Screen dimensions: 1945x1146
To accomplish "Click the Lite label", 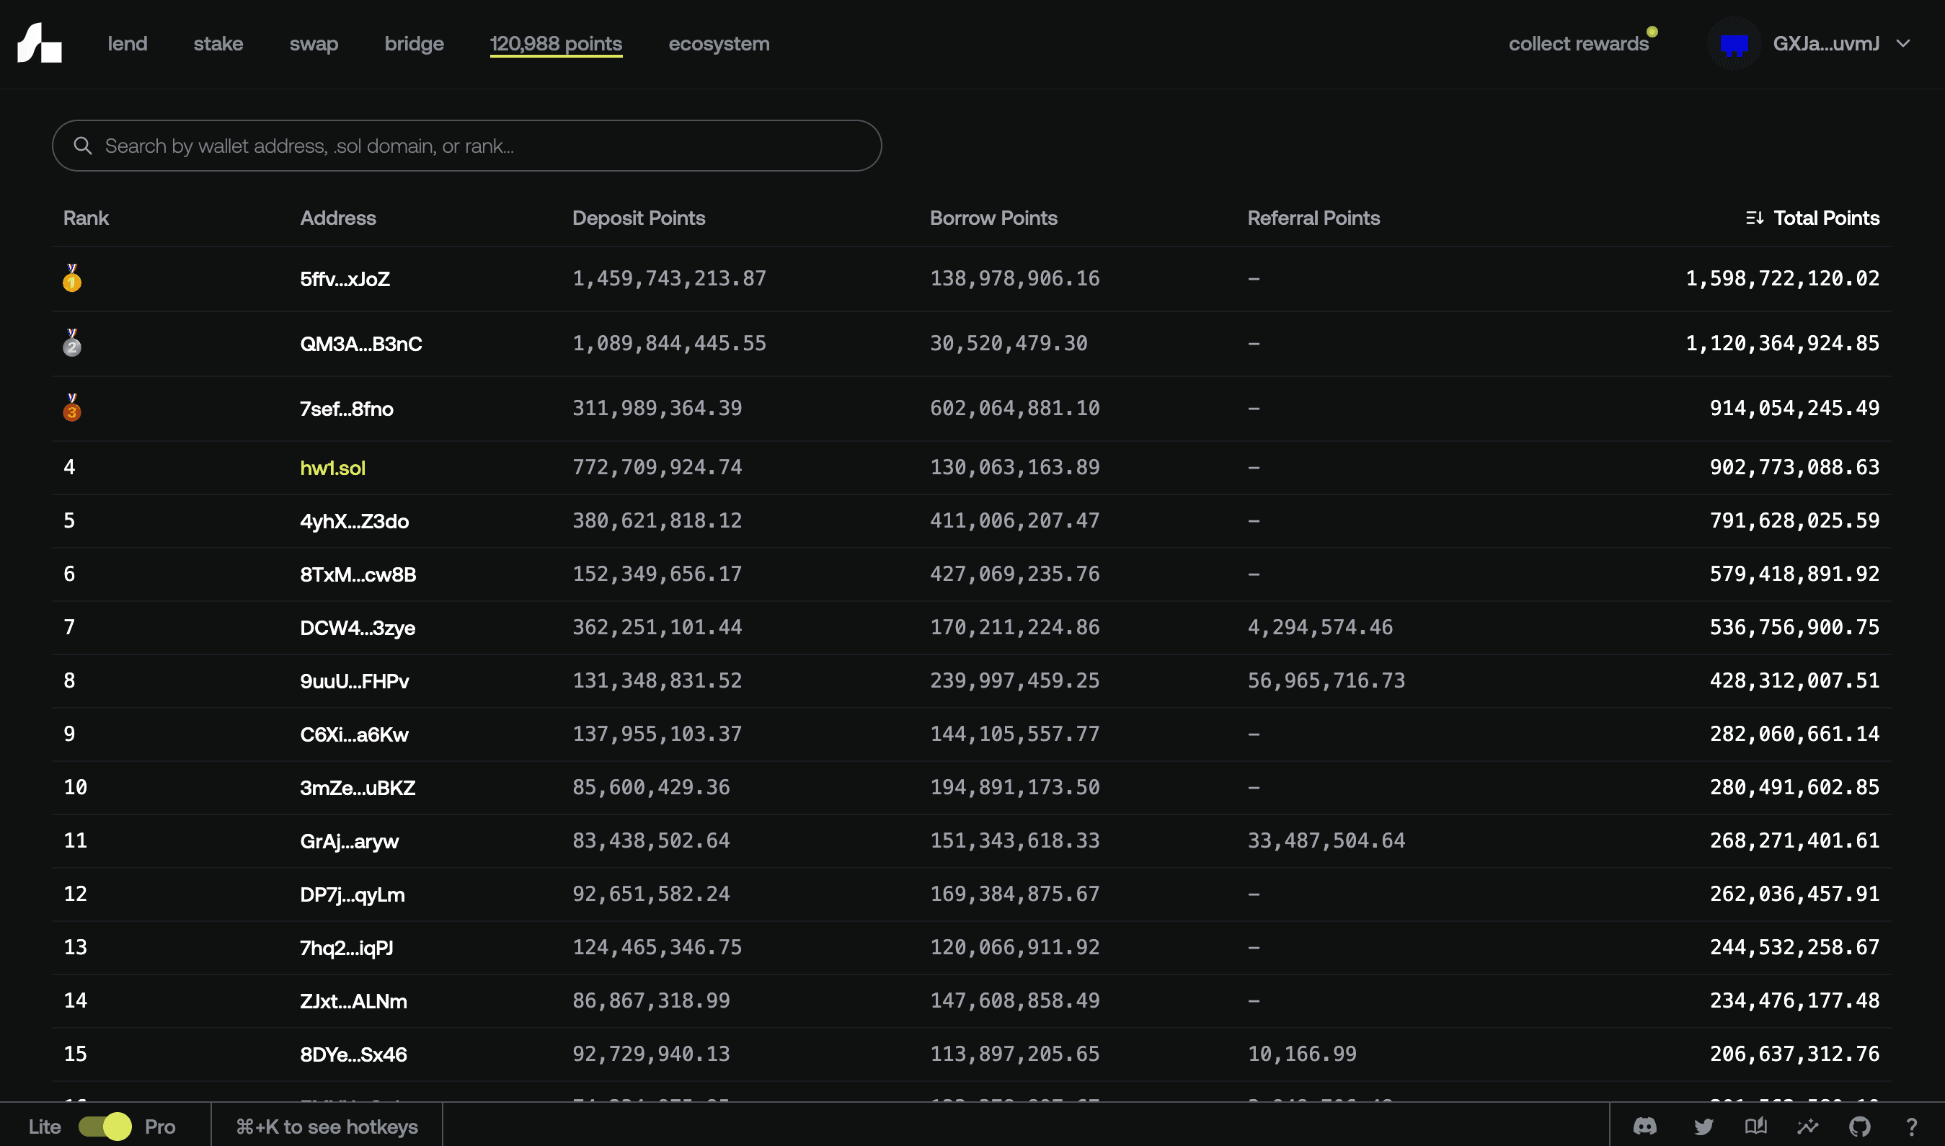I will 45,1126.
